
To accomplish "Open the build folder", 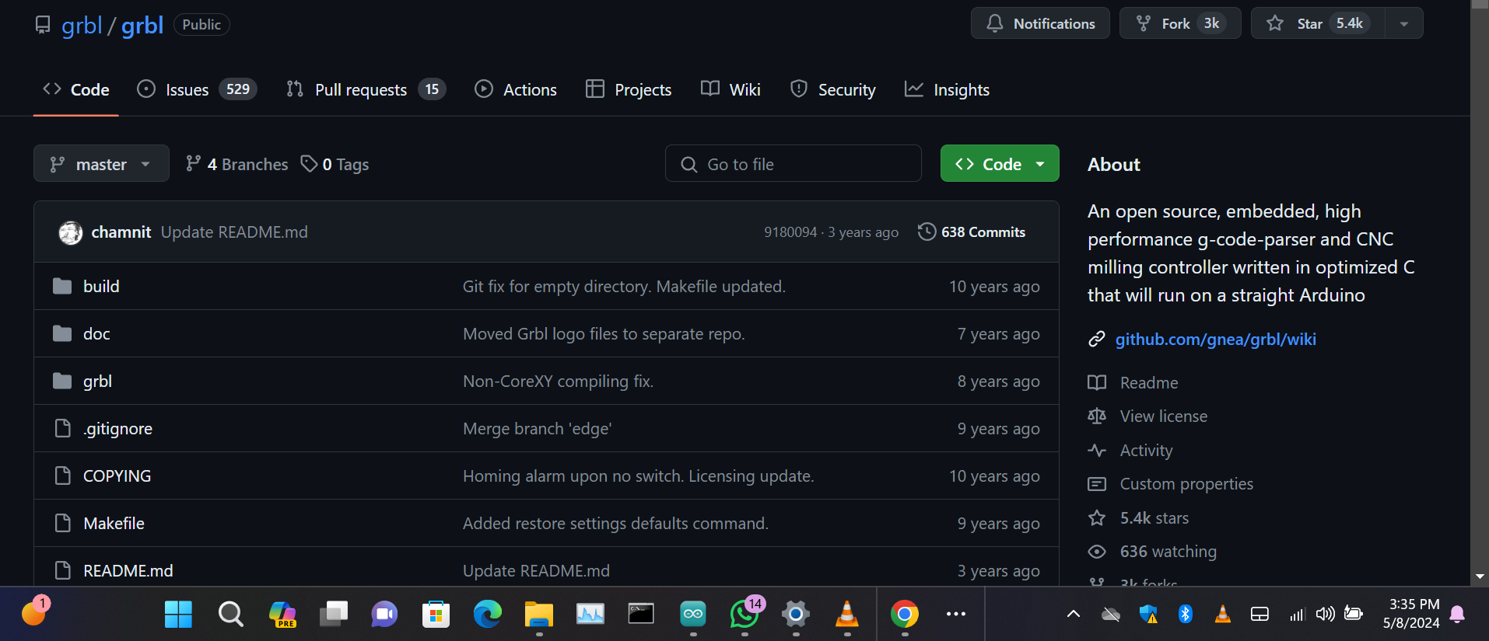I will [101, 286].
